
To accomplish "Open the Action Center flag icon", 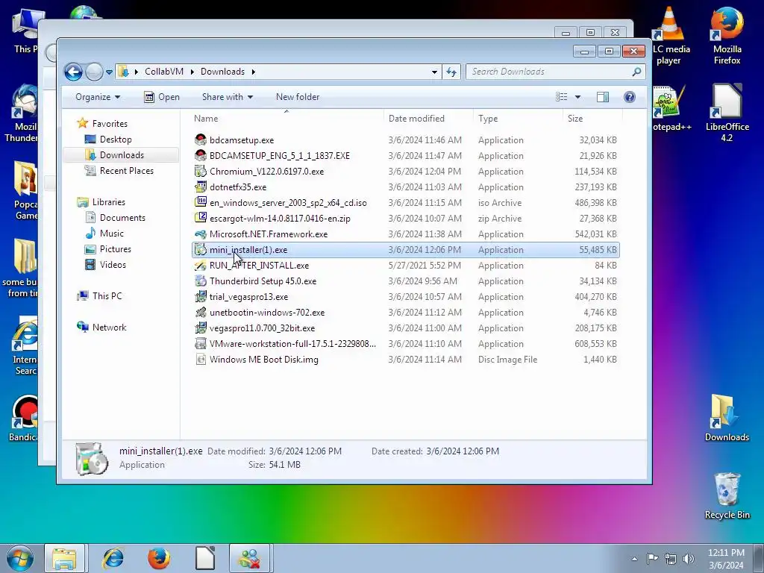I will click(652, 559).
